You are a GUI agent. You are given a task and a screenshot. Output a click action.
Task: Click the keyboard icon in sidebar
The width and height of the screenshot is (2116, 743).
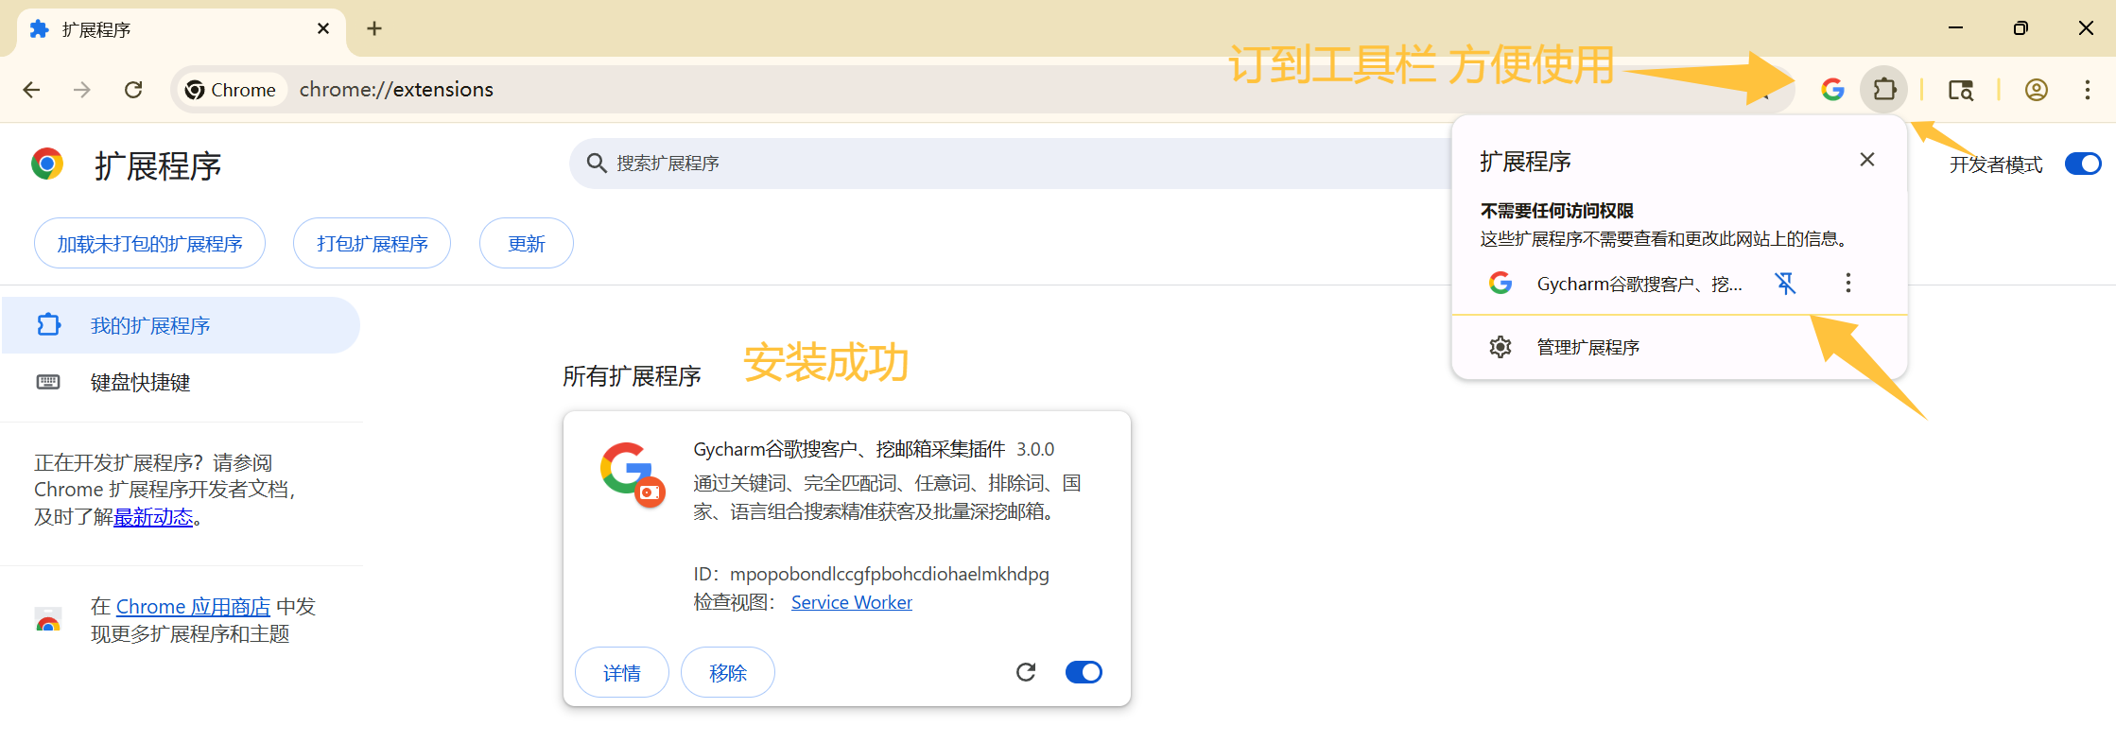click(x=48, y=382)
